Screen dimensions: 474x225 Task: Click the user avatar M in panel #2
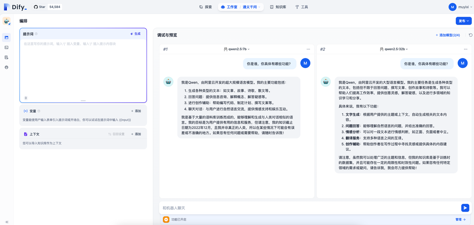tap(463, 63)
